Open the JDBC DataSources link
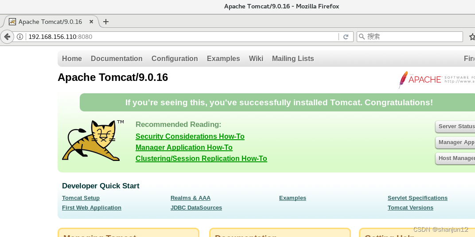Viewport: 475px width, 237px height. click(x=196, y=208)
